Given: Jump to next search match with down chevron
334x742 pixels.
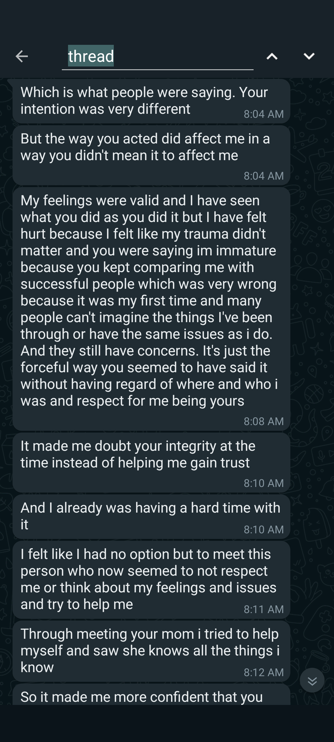Looking at the screenshot, I should 309,56.
